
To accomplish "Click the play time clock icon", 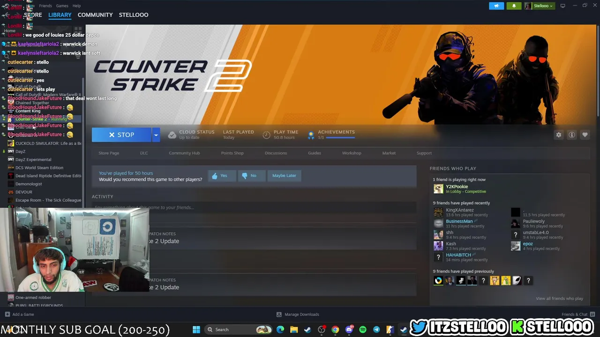I will [266, 135].
